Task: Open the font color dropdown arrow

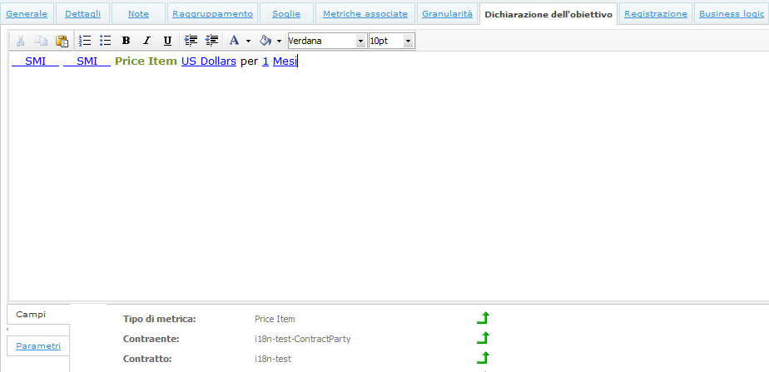Action: coord(248,42)
